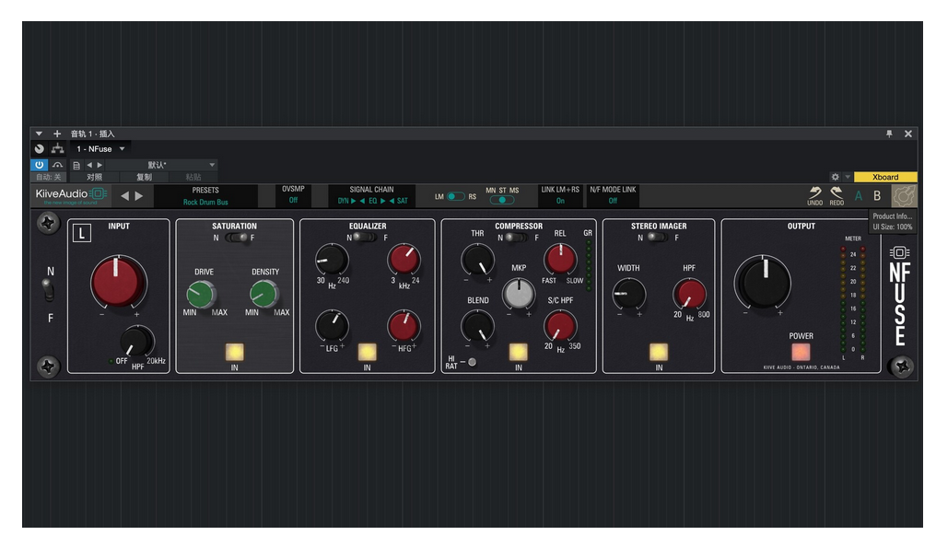Collapse the plugin window header triangle
Screen dimensions: 936x547
tap(39, 134)
